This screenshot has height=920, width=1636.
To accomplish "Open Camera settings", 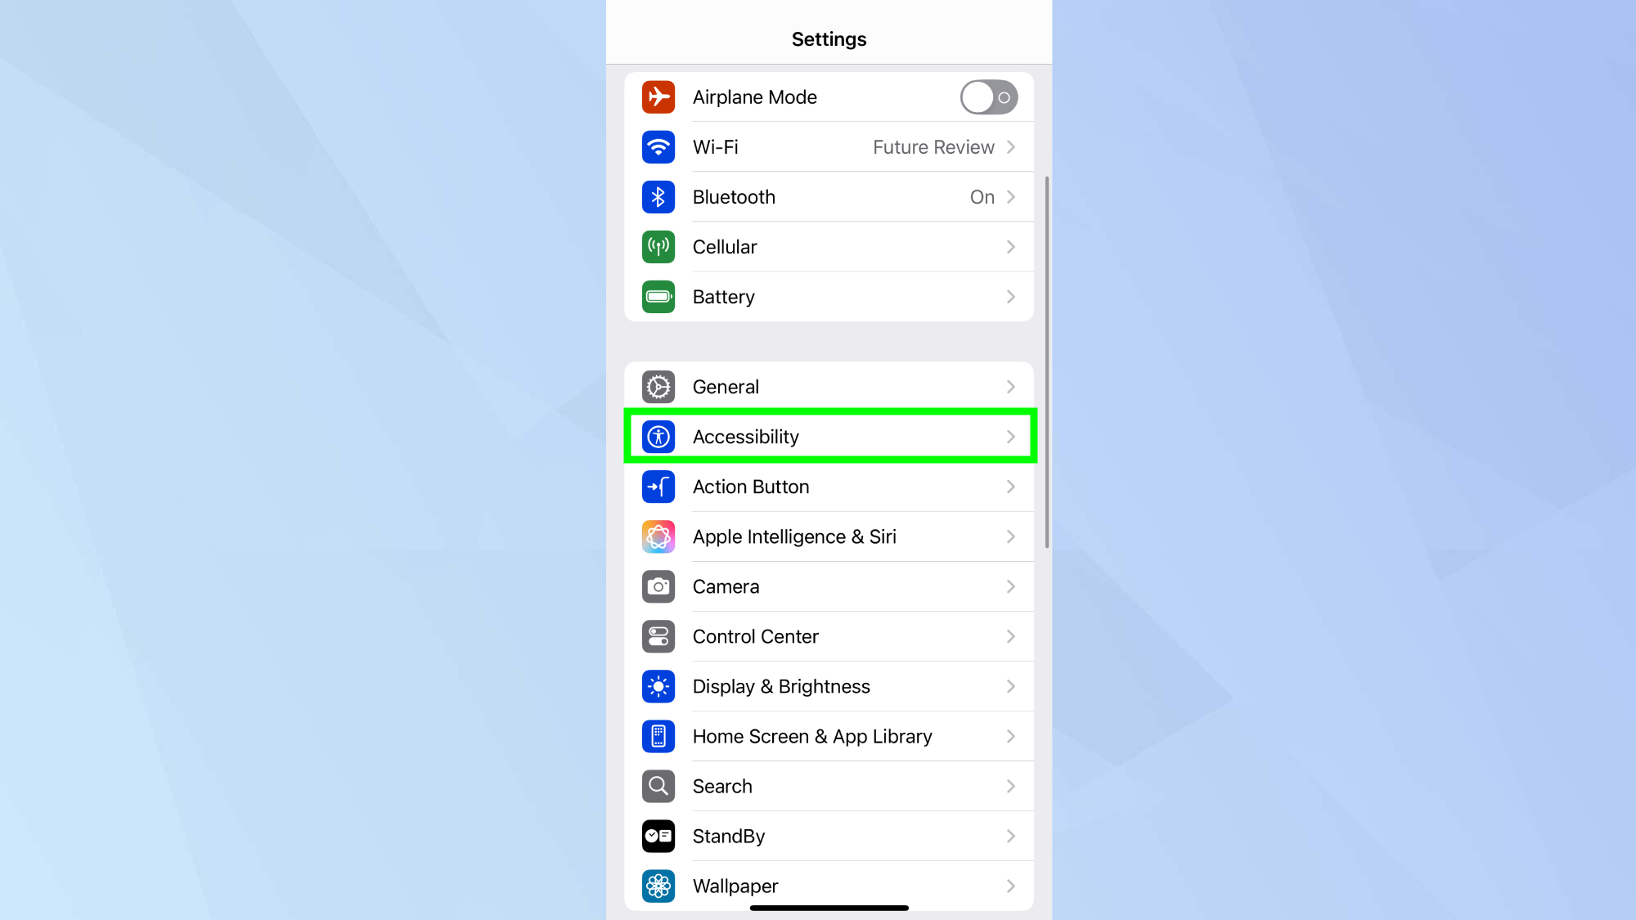I will tap(828, 586).
